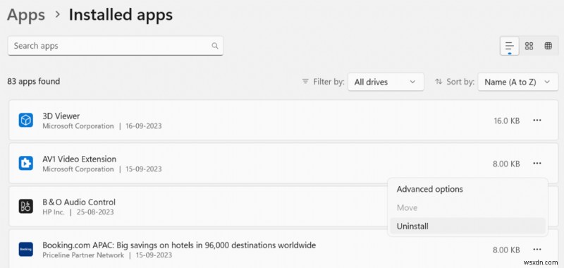This screenshot has height=268, width=564.
Task: Open more options for AV1 Video Extension
Action: [x=537, y=164]
